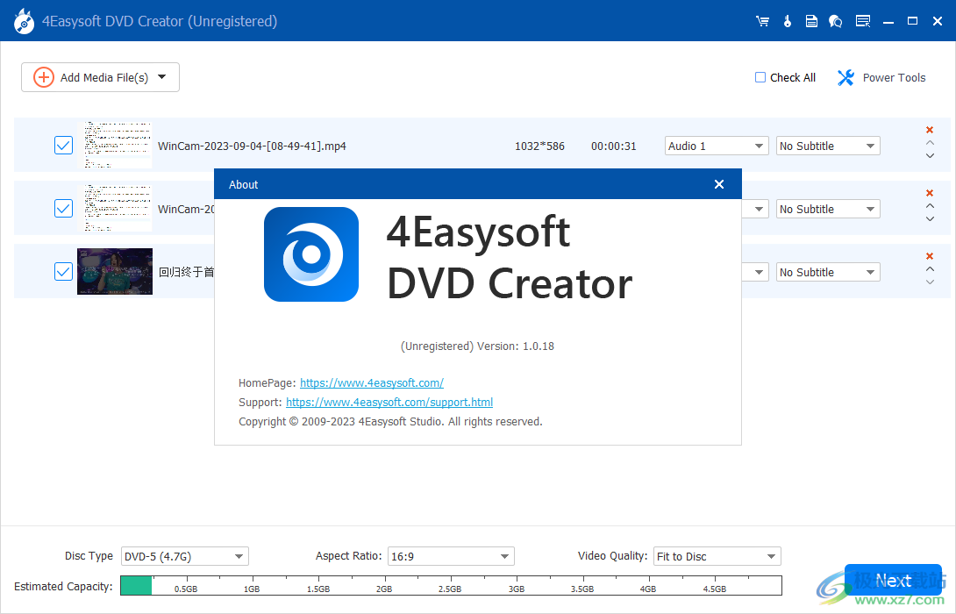The width and height of the screenshot is (956, 614).
Task: Uncheck the Chinese-titled video
Action: tap(62, 271)
